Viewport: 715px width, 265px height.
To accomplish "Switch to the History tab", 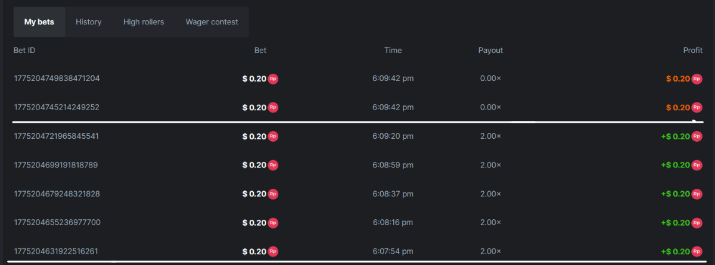I will click(x=89, y=22).
